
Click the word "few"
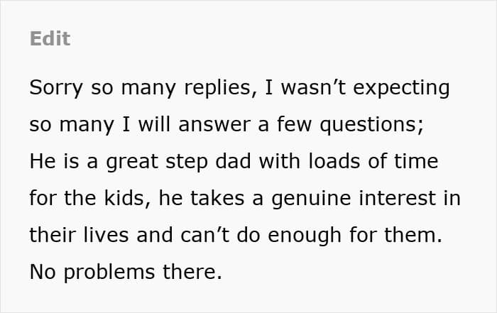pyautogui.click(x=295, y=124)
